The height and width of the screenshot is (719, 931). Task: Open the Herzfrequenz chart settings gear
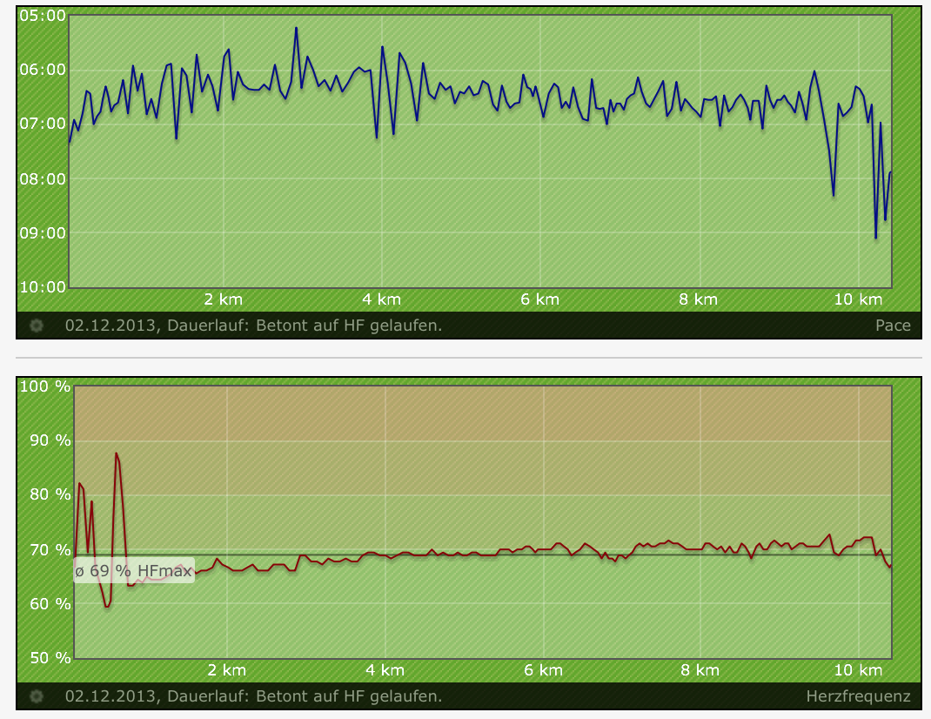point(37,696)
